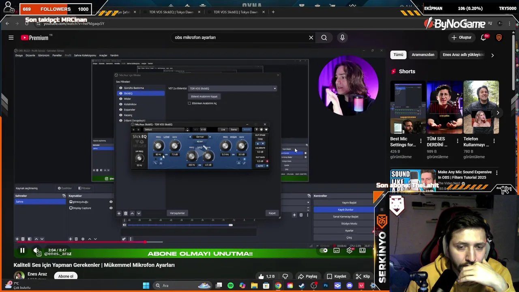The image size is (519, 292).
Task: Open options for 'TÜM SES DERDİNİ' short
Action: click(x=458, y=141)
